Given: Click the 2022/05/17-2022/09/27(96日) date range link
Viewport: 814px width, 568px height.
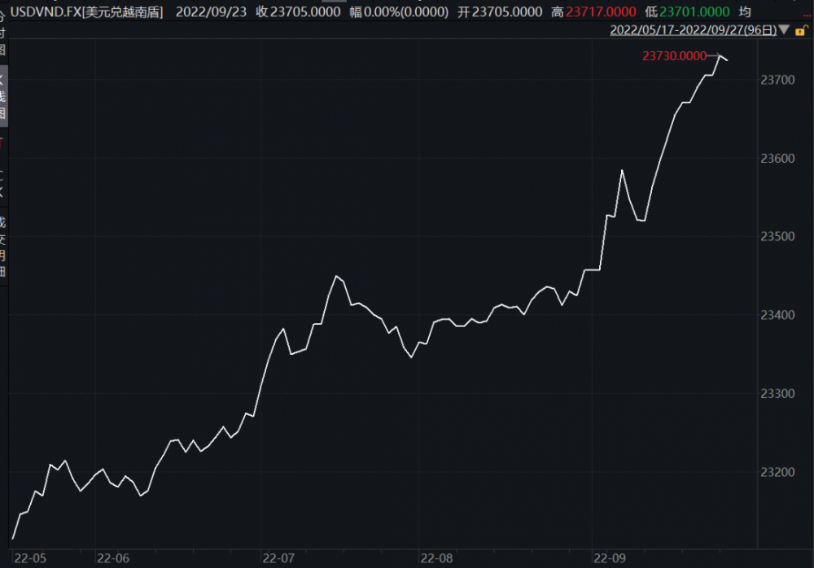Looking at the screenshot, I should pos(693,30).
